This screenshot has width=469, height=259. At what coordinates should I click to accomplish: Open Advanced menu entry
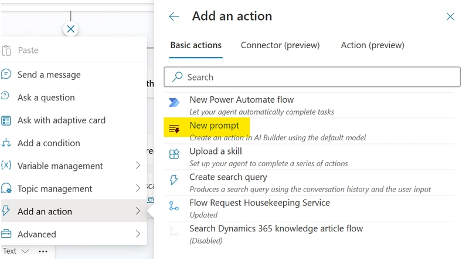[x=74, y=234]
